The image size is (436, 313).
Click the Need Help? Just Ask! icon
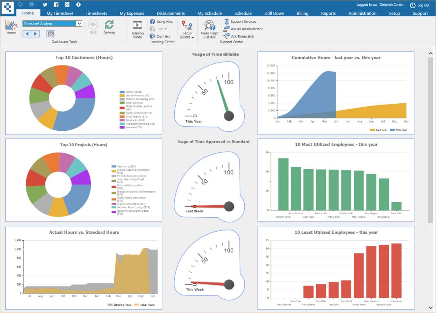[210, 25]
